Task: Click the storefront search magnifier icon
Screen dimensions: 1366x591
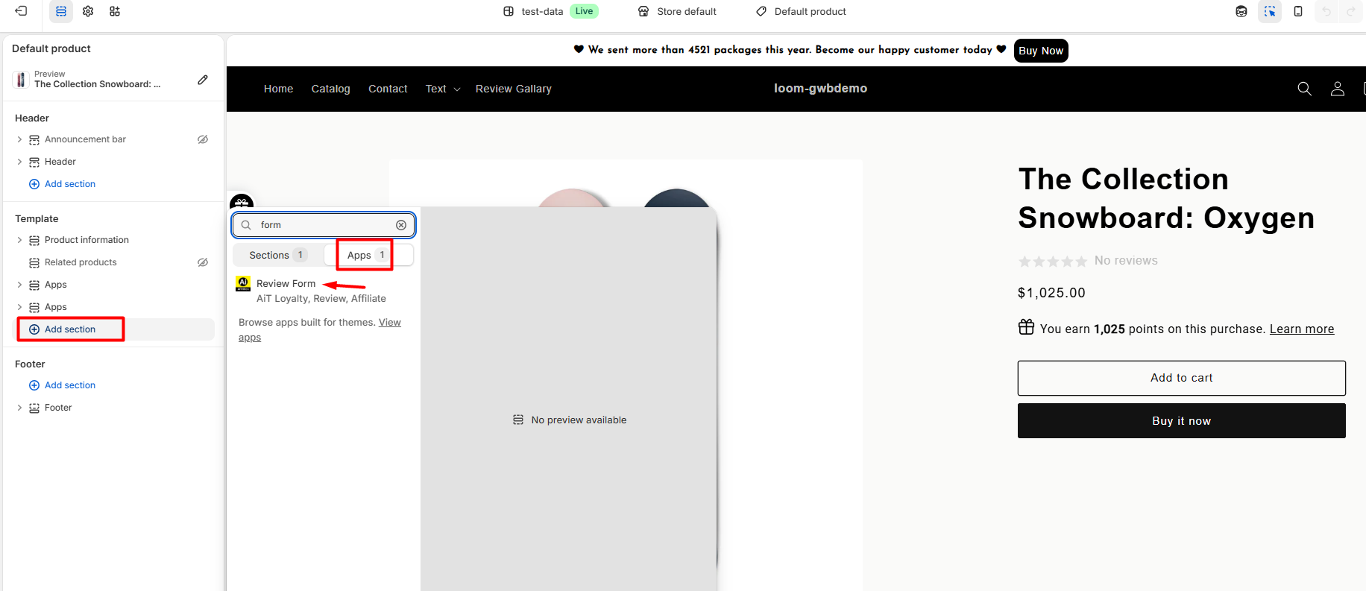Action: 1304,89
